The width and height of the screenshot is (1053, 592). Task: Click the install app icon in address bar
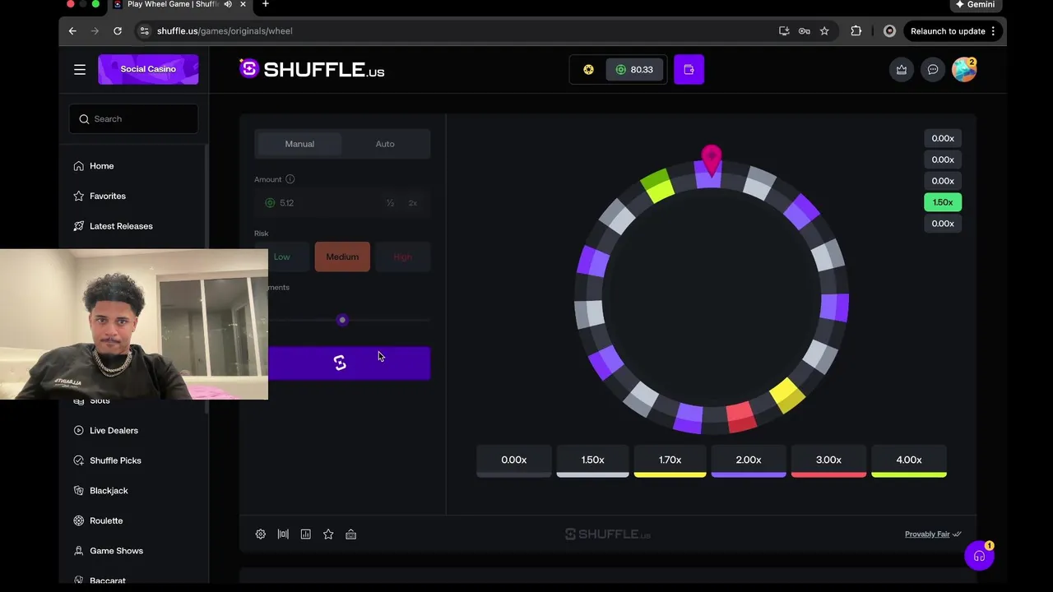pos(784,31)
